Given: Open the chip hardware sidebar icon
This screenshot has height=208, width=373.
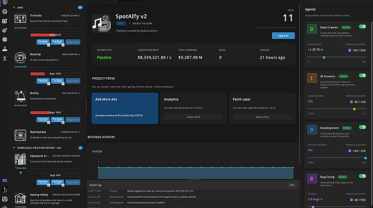Looking at the screenshot, I should click(5, 39).
